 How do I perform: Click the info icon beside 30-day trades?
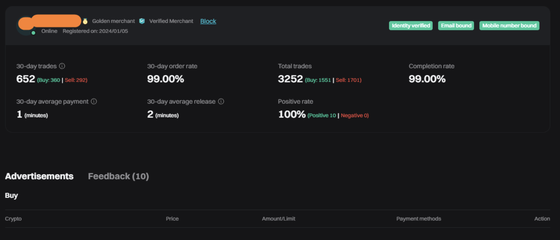pyautogui.click(x=62, y=66)
